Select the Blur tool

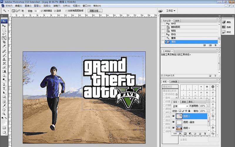4,75
